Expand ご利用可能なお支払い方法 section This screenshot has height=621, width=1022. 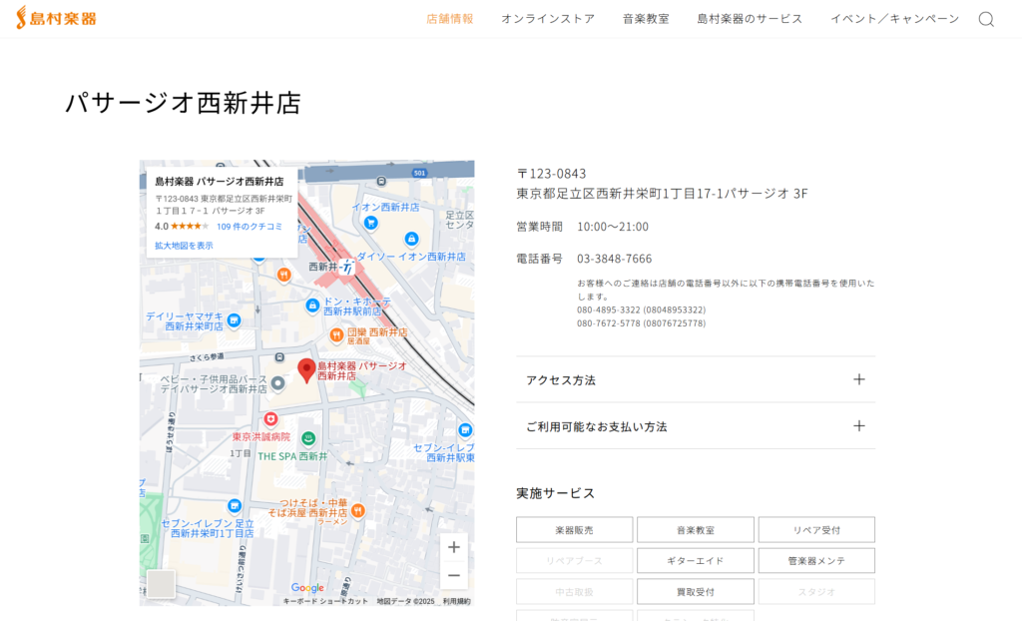[x=696, y=426]
